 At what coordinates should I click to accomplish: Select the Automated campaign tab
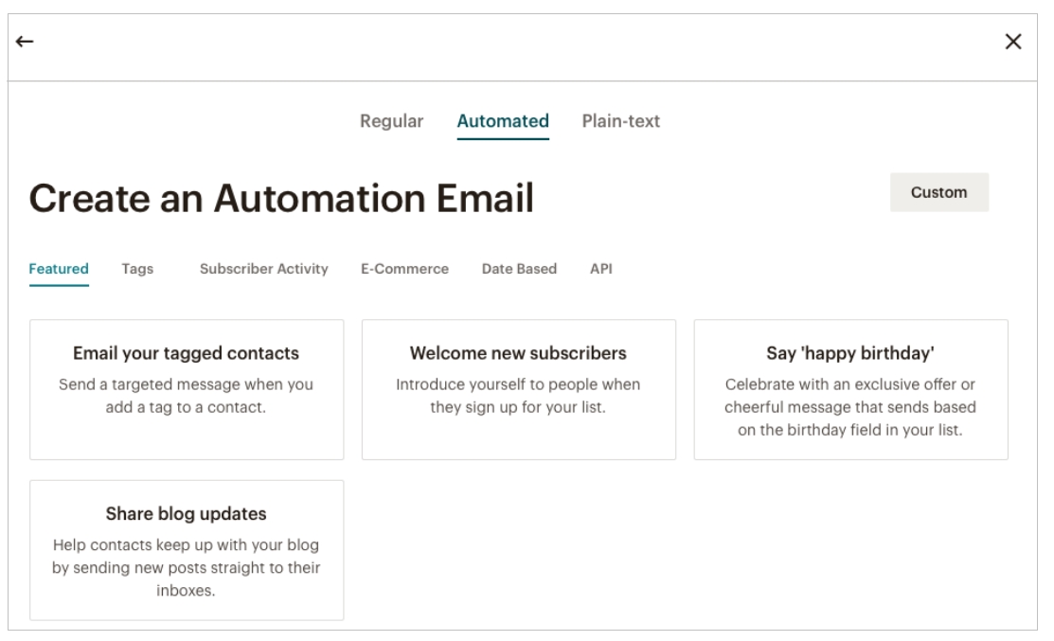coord(502,121)
